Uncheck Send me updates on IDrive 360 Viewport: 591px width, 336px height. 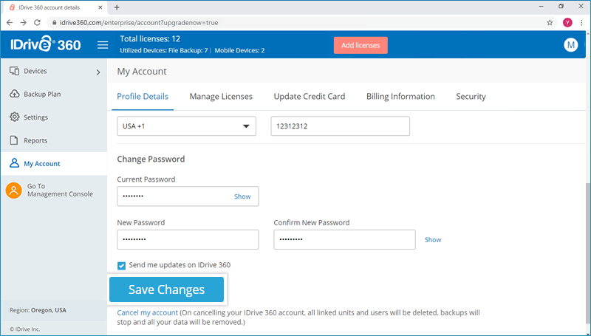pyautogui.click(x=121, y=266)
